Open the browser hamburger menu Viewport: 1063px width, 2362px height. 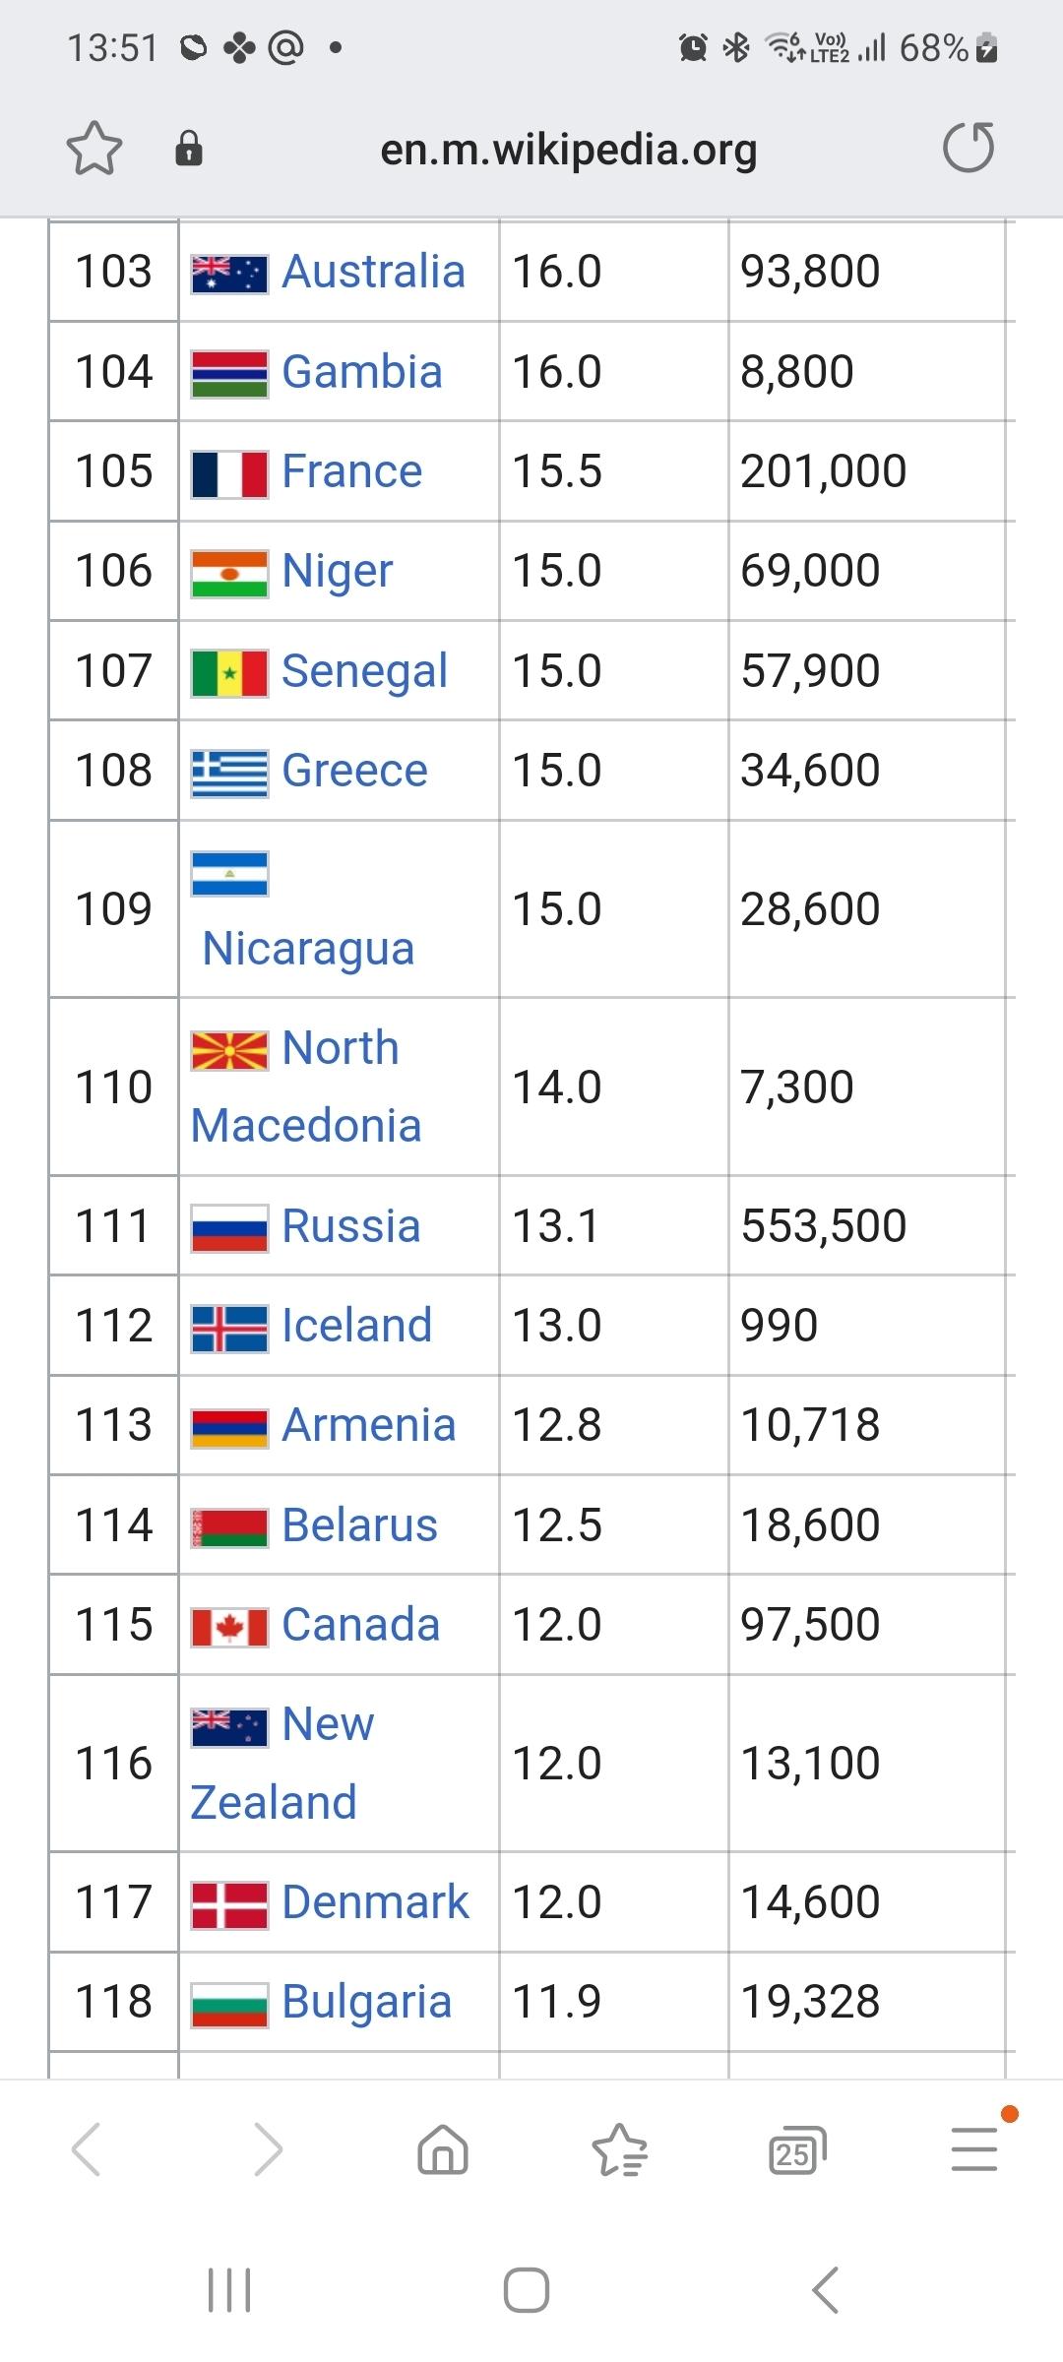point(974,2148)
